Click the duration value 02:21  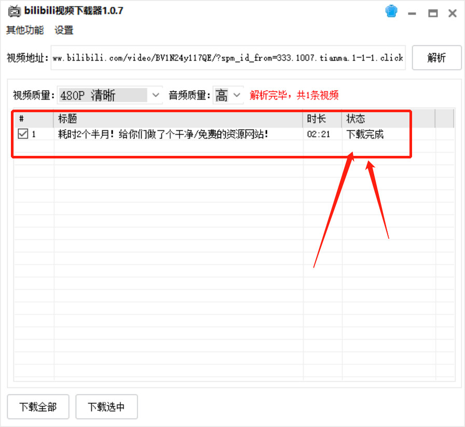pyautogui.click(x=319, y=134)
